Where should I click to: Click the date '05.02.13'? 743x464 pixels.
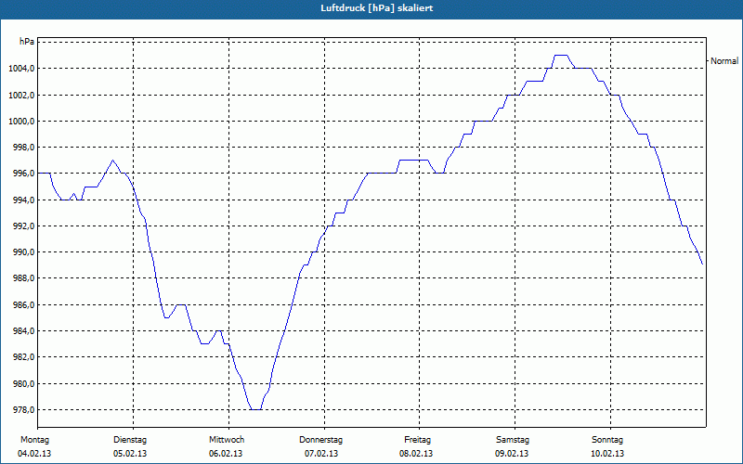point(130,454)
